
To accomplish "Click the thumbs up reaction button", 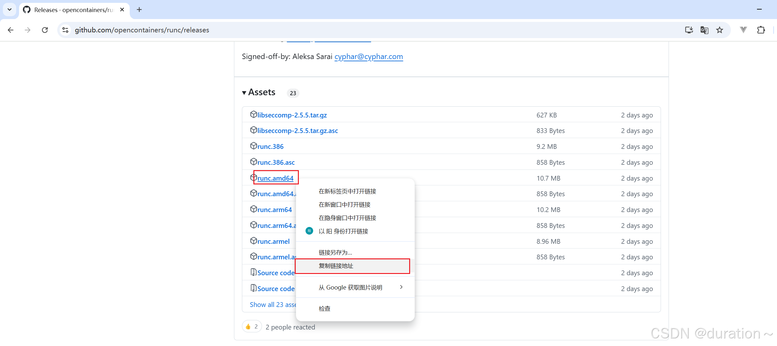I will tap(252, 327).
